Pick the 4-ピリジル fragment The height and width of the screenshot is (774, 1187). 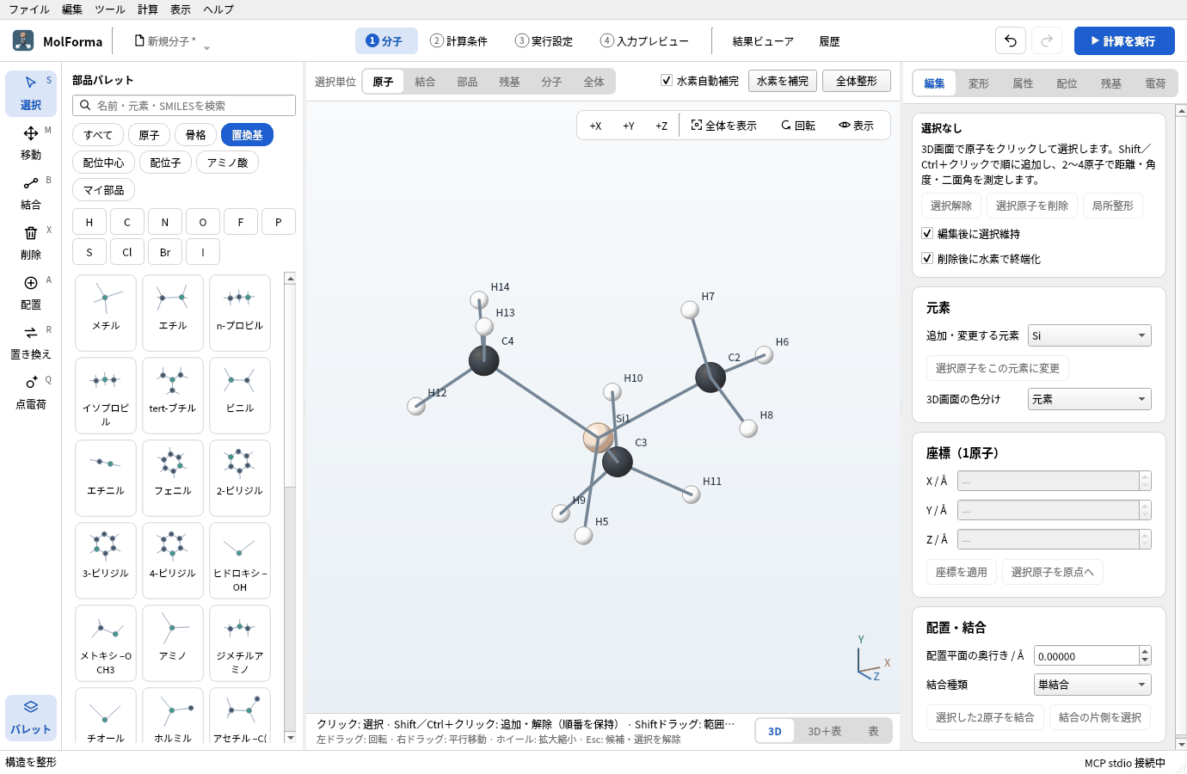(173, 560)
